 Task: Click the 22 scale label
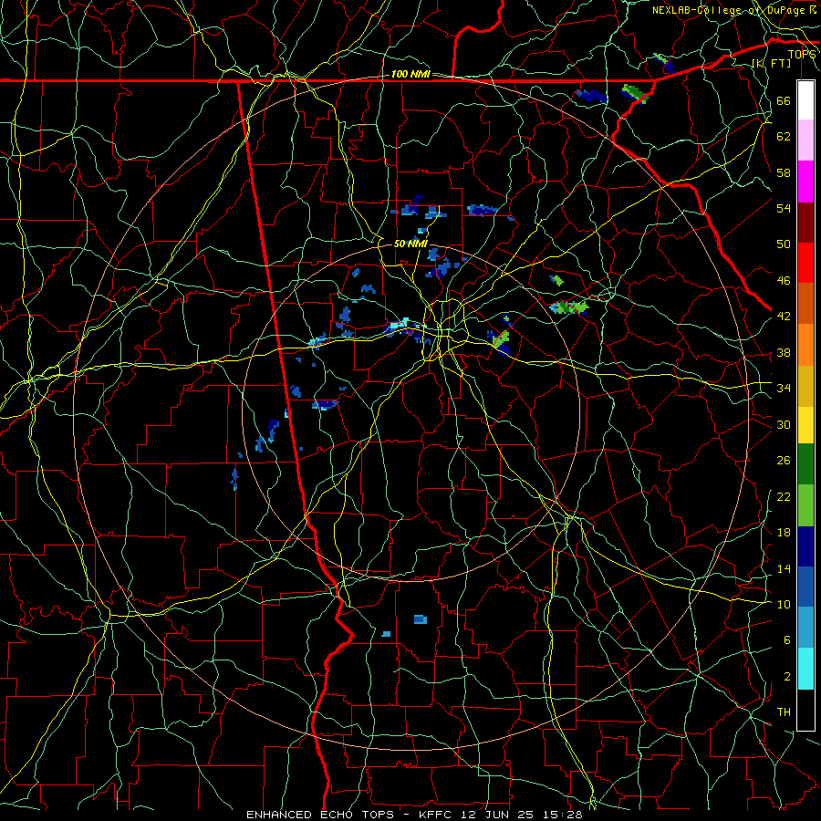[784, 497]
